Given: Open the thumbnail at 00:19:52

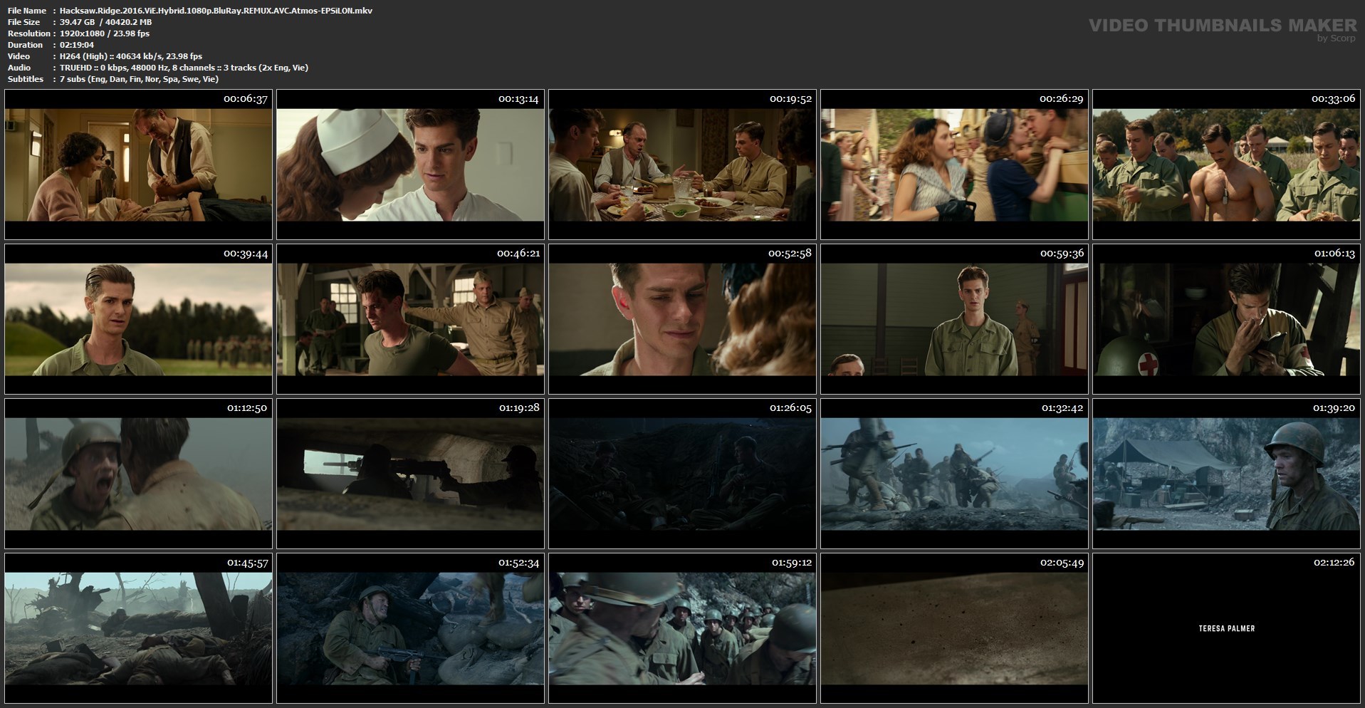Looking at the screenshot, I should [682, 165].
